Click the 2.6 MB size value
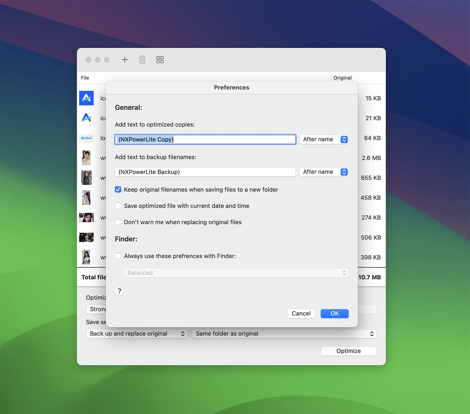The image size is (470, 414). [371, 158]
